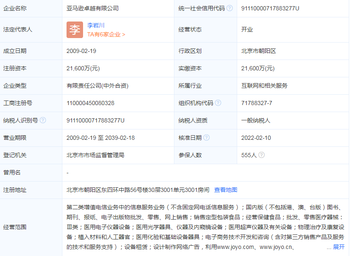Click company name 亚马逊卓越有限公司
Image resolution: width=350 pixels, height=256 pixels.
click(x=93, y=8)
